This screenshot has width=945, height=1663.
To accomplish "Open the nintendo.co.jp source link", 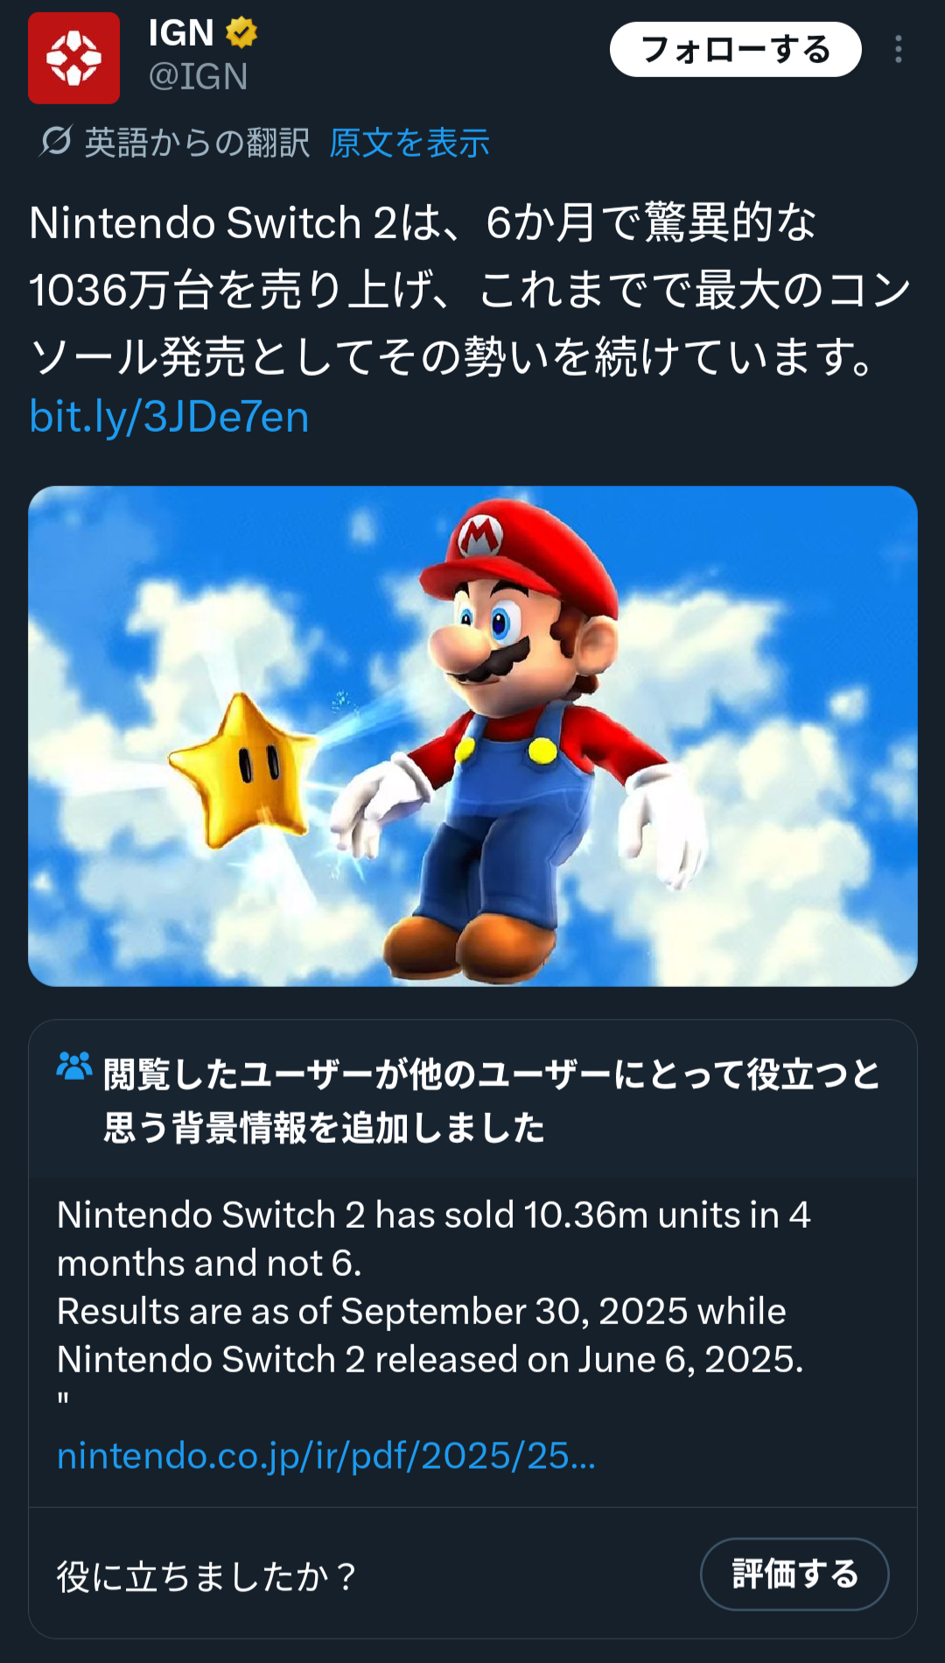I will click(x=325, y=1455).
